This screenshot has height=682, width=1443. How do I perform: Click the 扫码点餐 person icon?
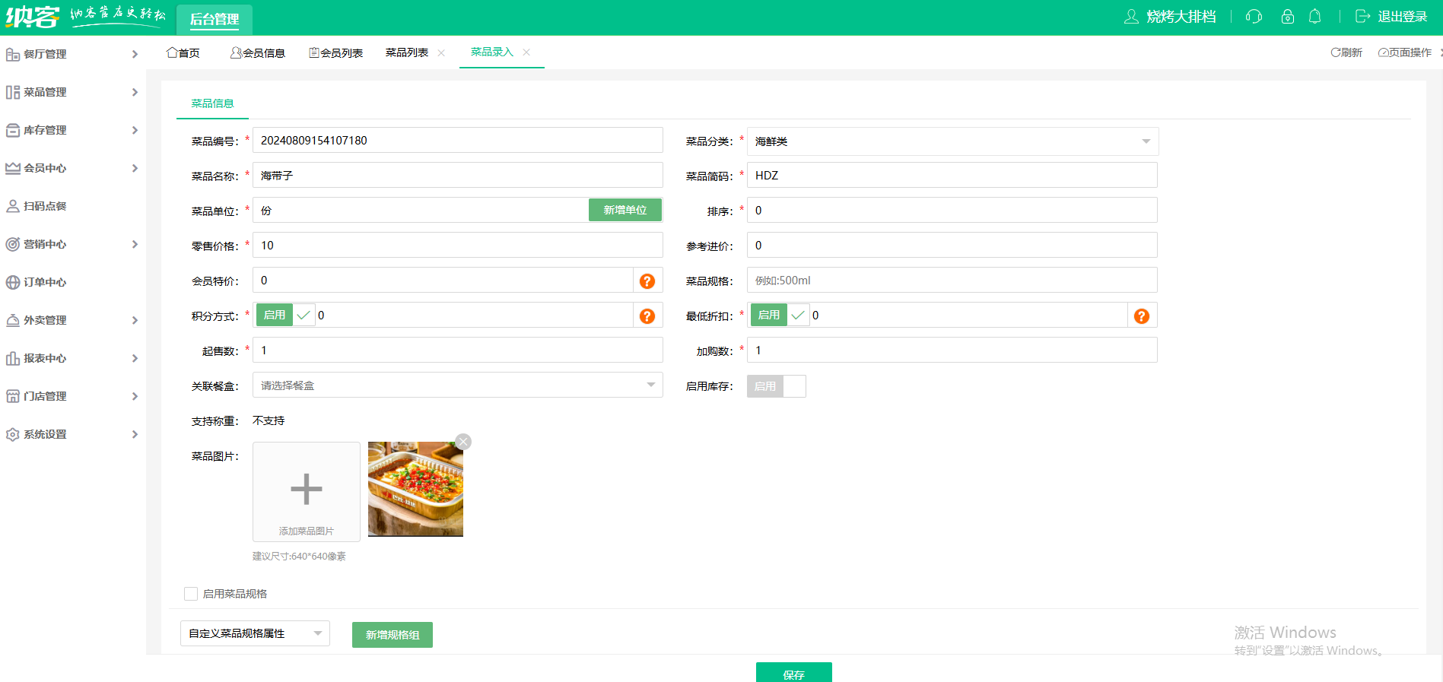(13, 206)
